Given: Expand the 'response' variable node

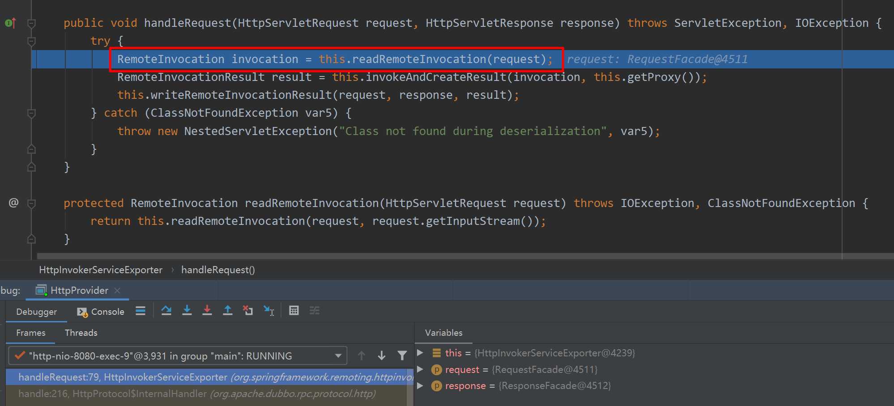Looking at the screenshot, I should [x=420, y=385].
